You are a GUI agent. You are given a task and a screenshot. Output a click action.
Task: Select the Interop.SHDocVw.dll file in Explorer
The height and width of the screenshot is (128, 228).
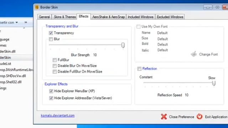[13, 76]
